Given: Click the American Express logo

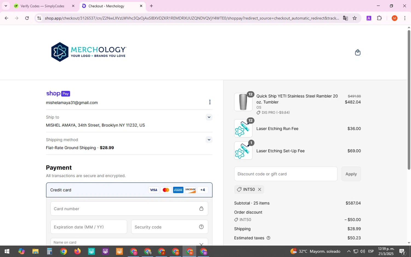Looking at the screenshot, I should click(178, 190).
